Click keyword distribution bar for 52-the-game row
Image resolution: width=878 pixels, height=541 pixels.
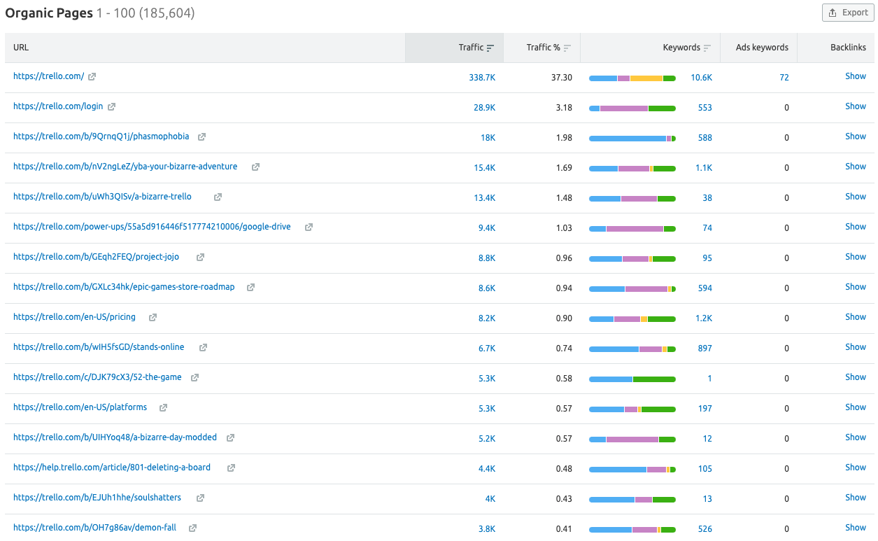click(x=632, y=379)
